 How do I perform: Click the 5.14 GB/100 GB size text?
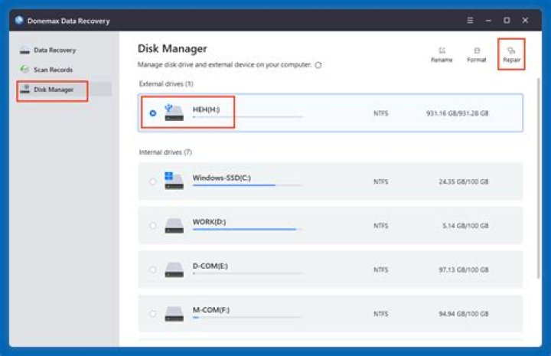point(465,226)
